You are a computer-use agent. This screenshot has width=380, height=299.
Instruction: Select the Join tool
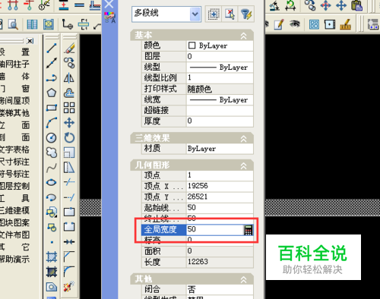click(x=69, y=242)
